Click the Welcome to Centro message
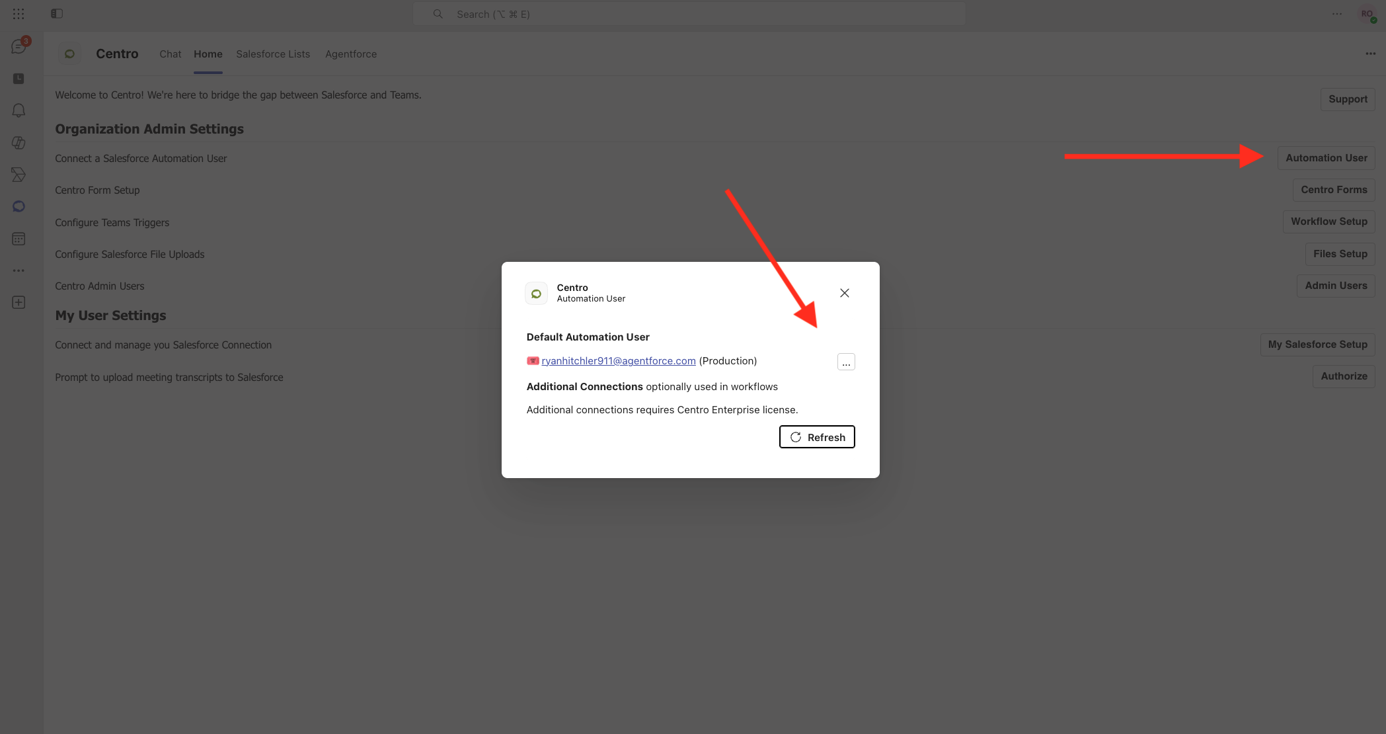 pyautogui.click(x=238, y=95)
